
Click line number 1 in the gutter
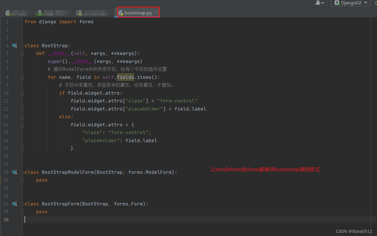(x=7, y=22)
